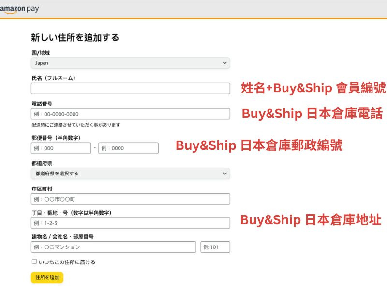Click the 配送時にご連絡 helper text under phone
Viewport: 387px width, 290px height.
(75, 125)
